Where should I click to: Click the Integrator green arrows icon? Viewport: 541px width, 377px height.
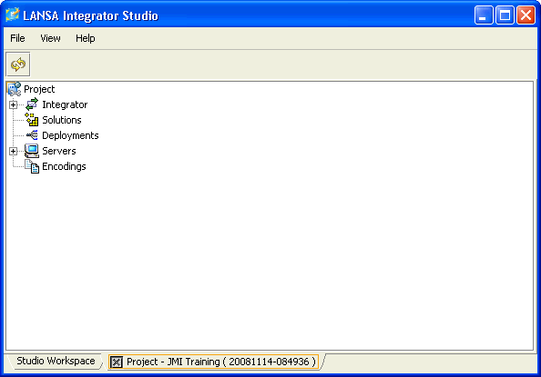click(x=32, y=104)
